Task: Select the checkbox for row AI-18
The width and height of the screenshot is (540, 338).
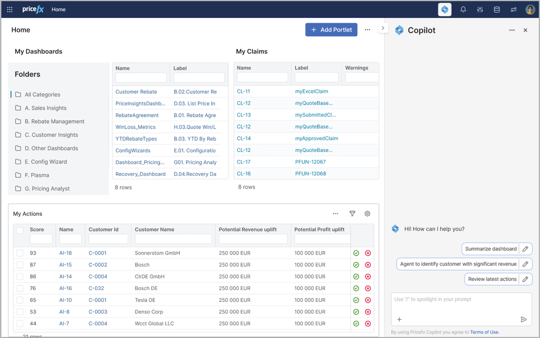Action: (x=20, y=253)
